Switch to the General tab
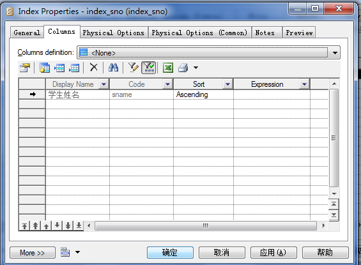 (x=27, y=33)
